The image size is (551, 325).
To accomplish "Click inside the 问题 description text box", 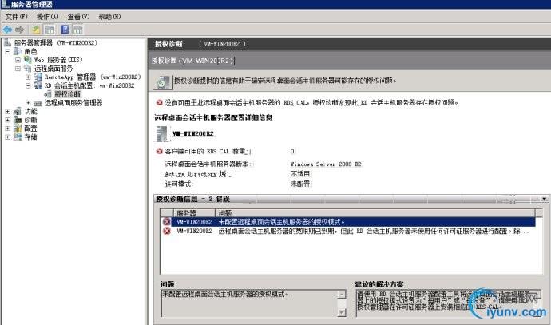I will pos(249,303).
